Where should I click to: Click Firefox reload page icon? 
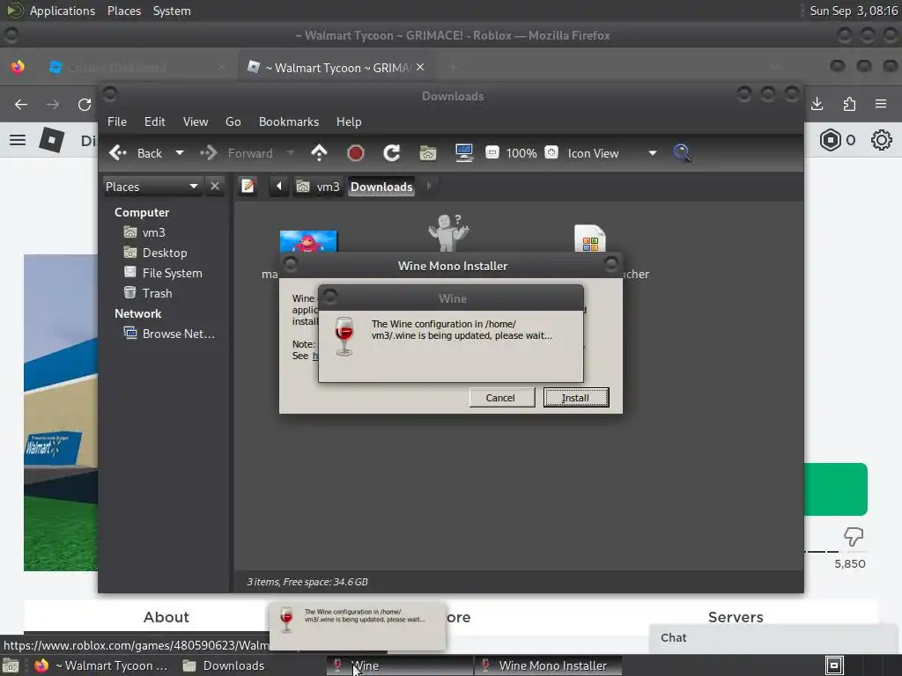coord(85,105)
